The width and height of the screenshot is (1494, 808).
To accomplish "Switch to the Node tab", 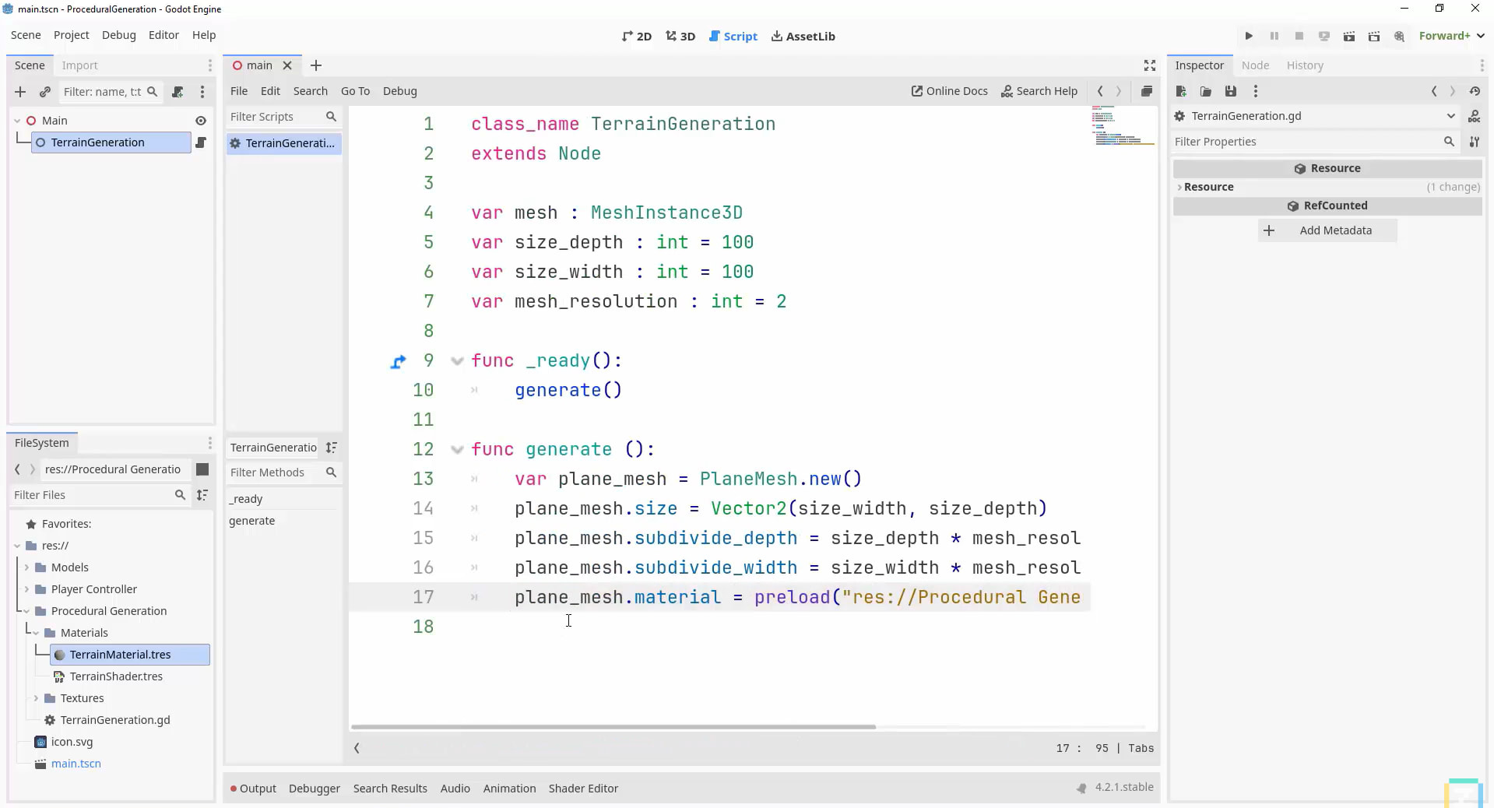I will [1255, 65].
